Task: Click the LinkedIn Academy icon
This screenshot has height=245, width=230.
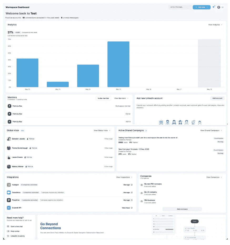Action: tap(8, 236)
